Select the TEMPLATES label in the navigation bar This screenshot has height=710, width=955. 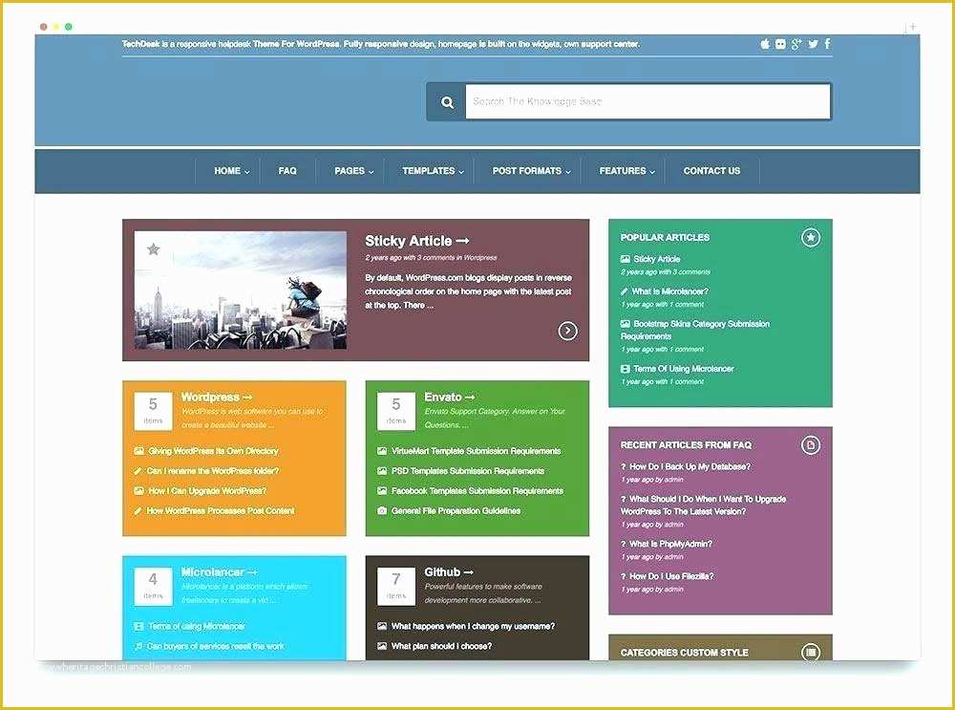point(428,171)
